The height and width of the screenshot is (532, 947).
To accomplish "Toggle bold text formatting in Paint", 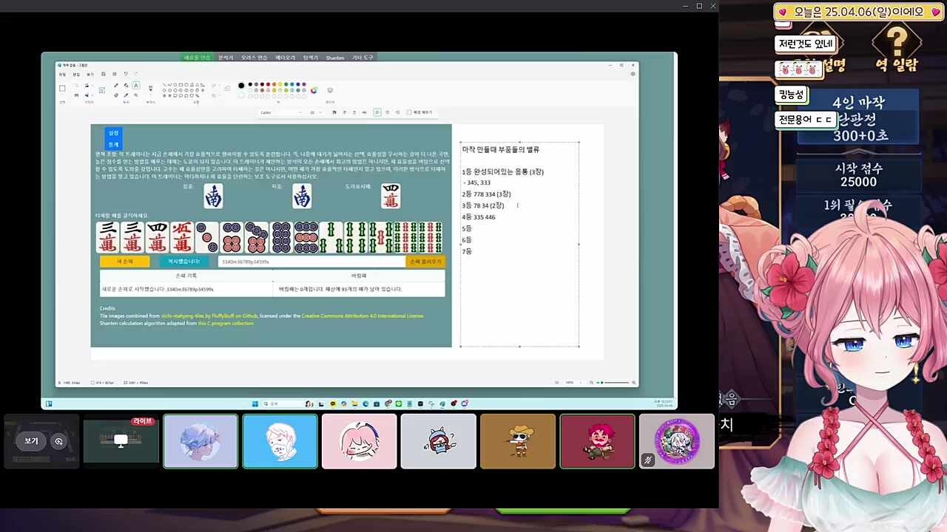I will click(334, 112).
